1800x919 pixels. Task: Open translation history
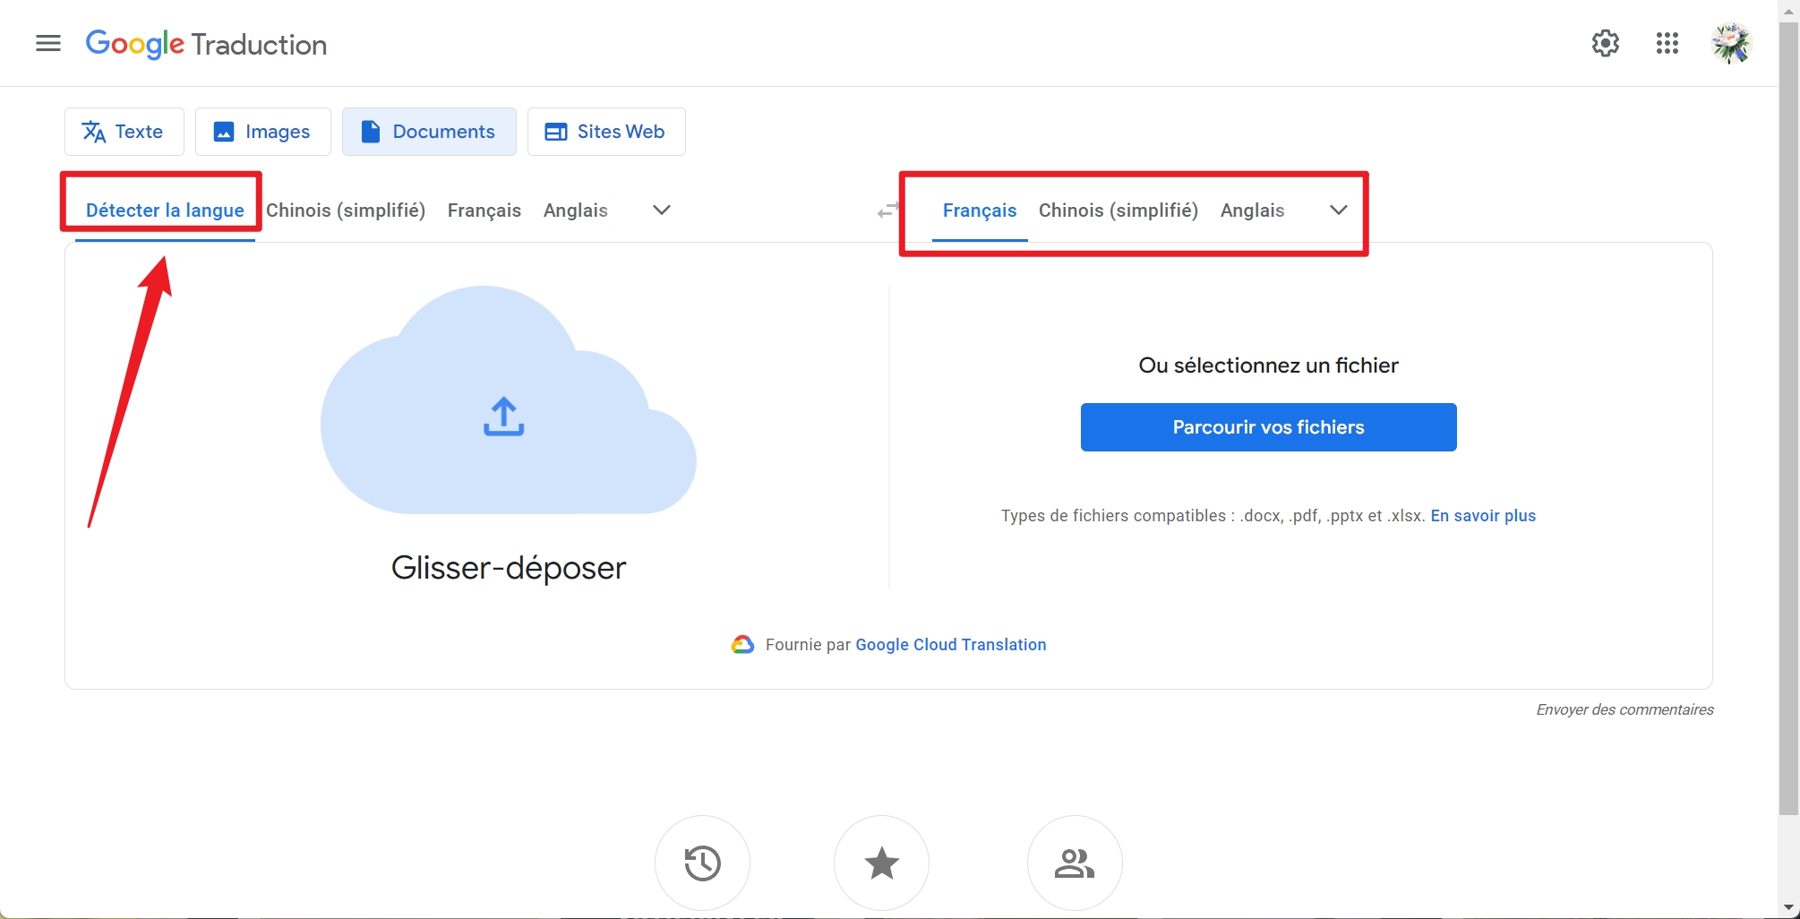coord(702,862)
